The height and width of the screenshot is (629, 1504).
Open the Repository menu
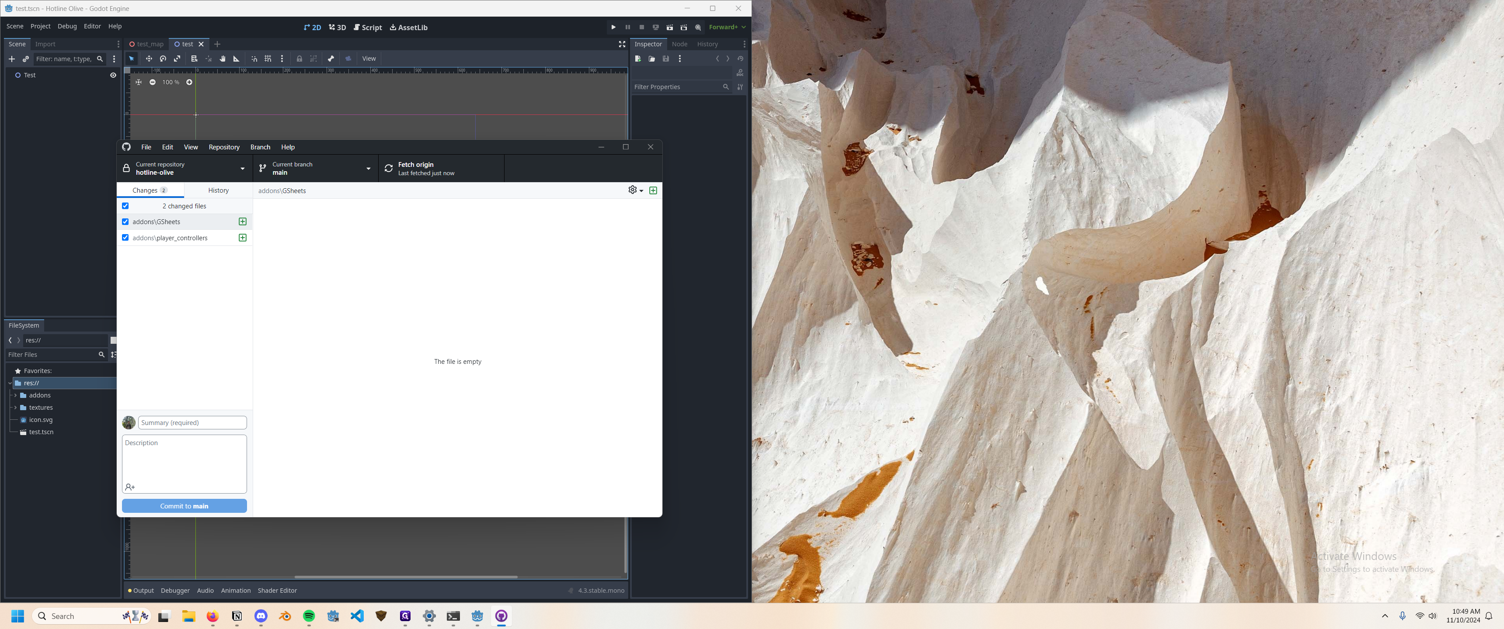pyautogui.click(x=224, y=147)
